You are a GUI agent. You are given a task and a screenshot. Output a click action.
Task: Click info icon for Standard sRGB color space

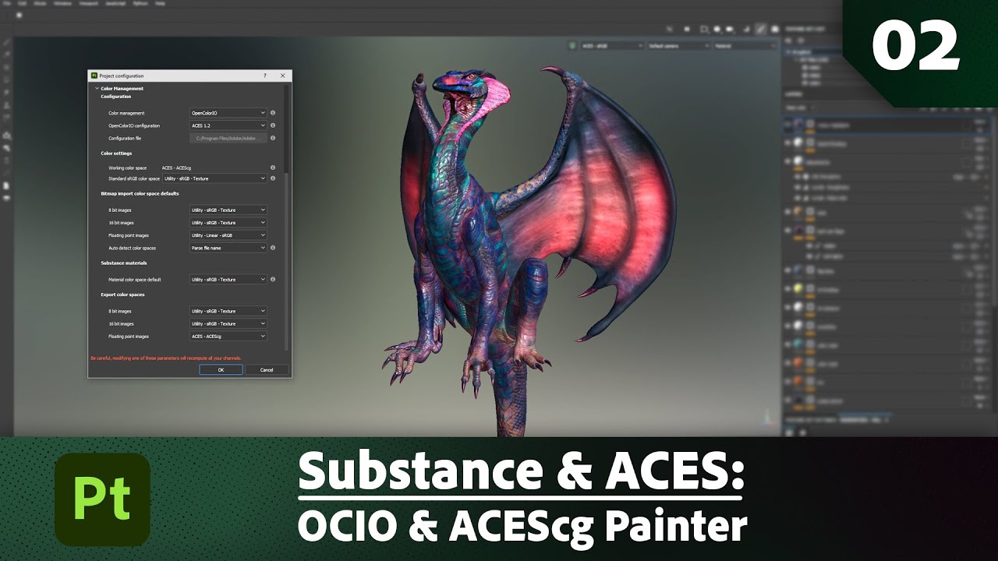[x=273, y=178]
